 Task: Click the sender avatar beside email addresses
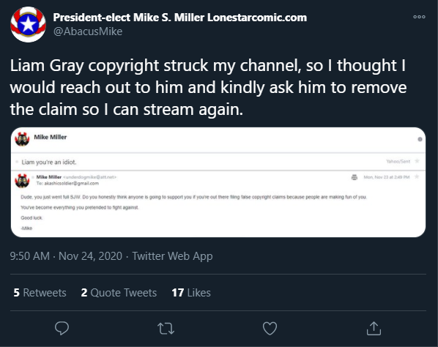point(22,181)
